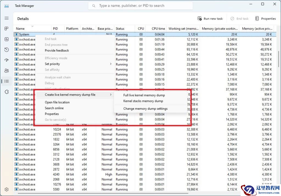Viewport: 281px width, 196px height.
Task: Open the Processes page icon
Action: point(7,29)
